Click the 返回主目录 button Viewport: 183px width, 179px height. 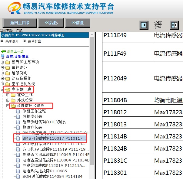click(20, 23)
